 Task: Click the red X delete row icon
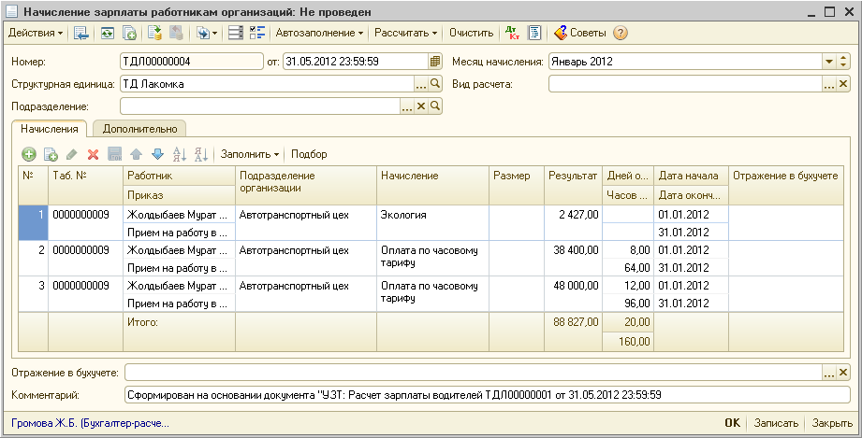coord(93,154)
